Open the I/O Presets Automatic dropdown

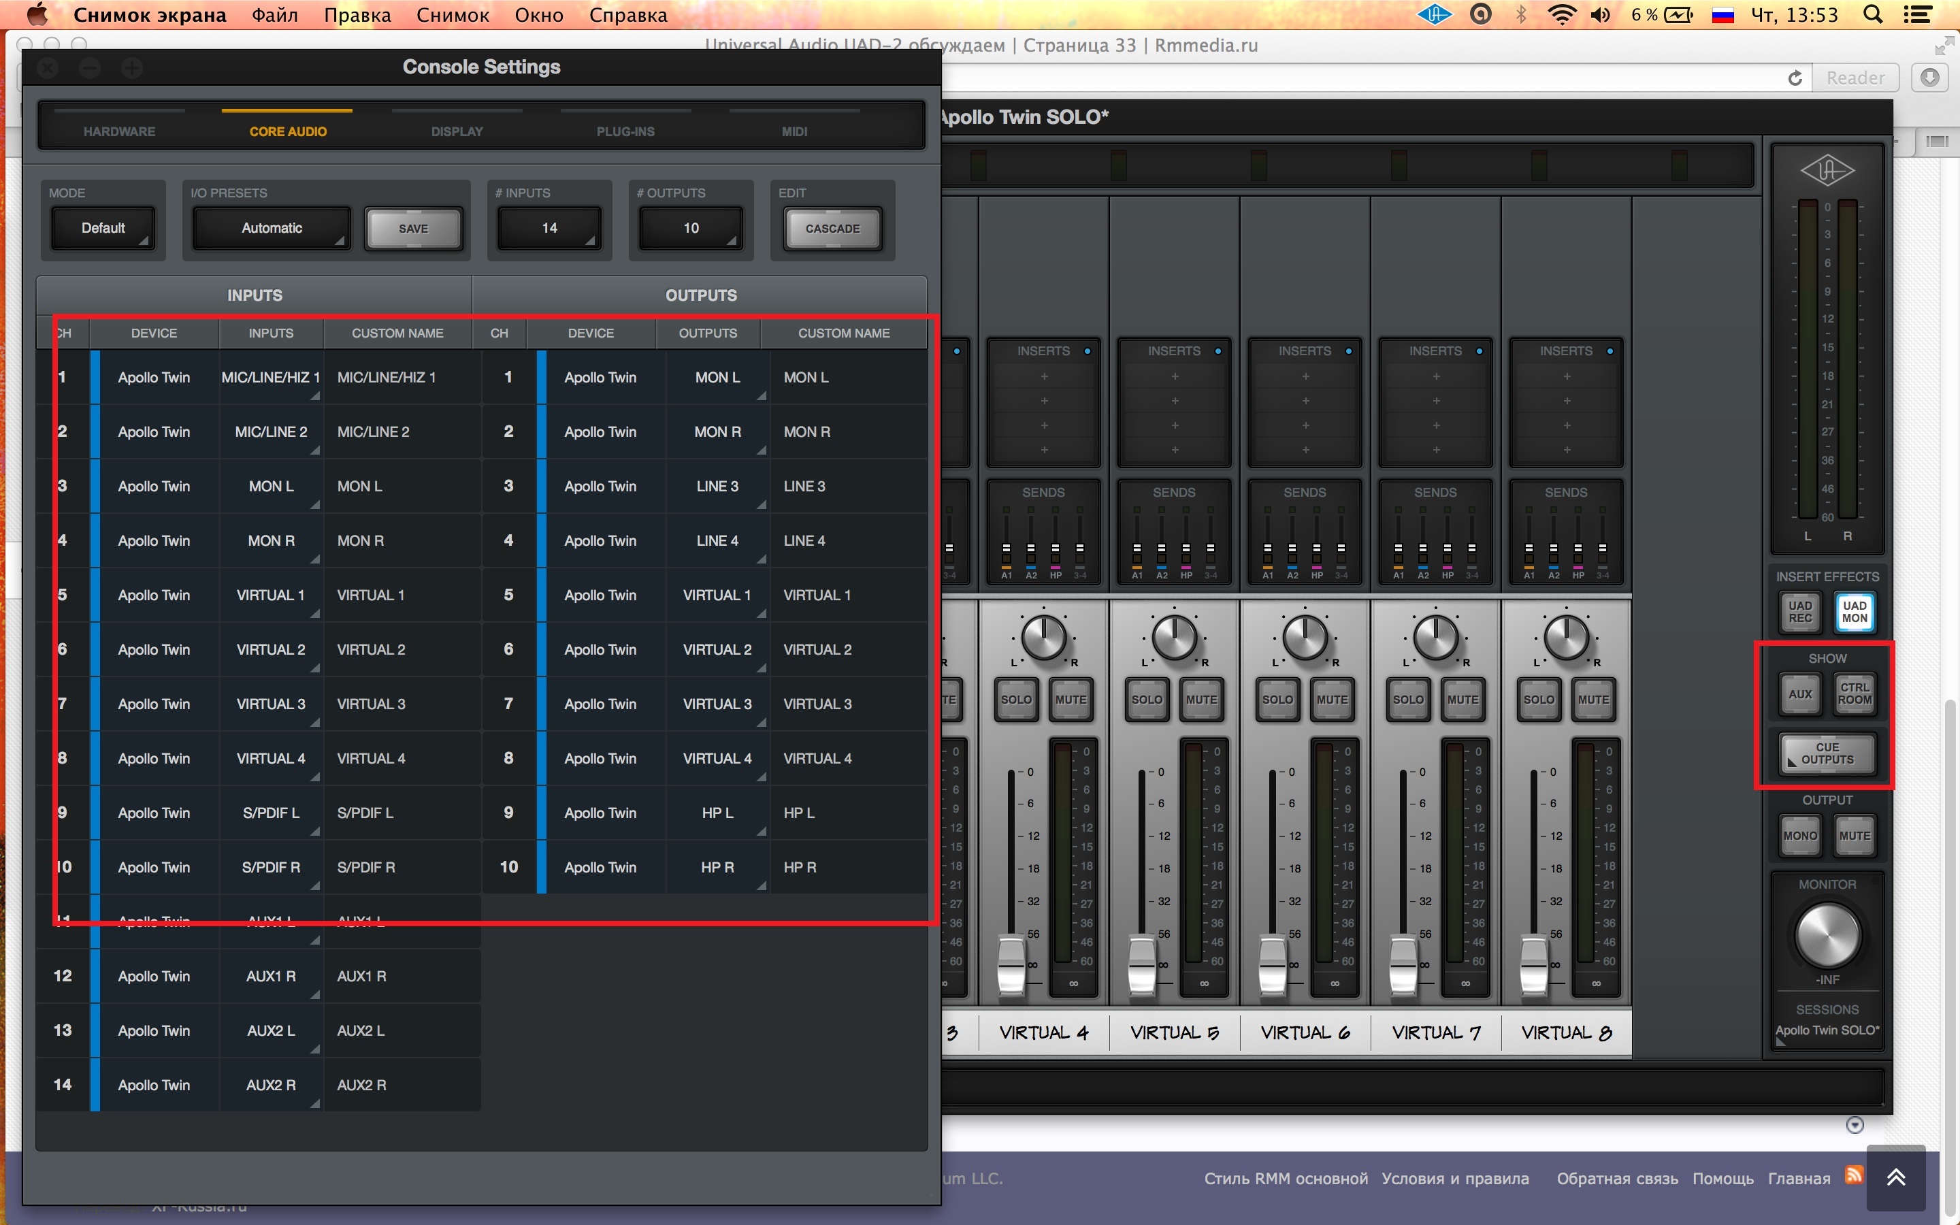point(272,229)
